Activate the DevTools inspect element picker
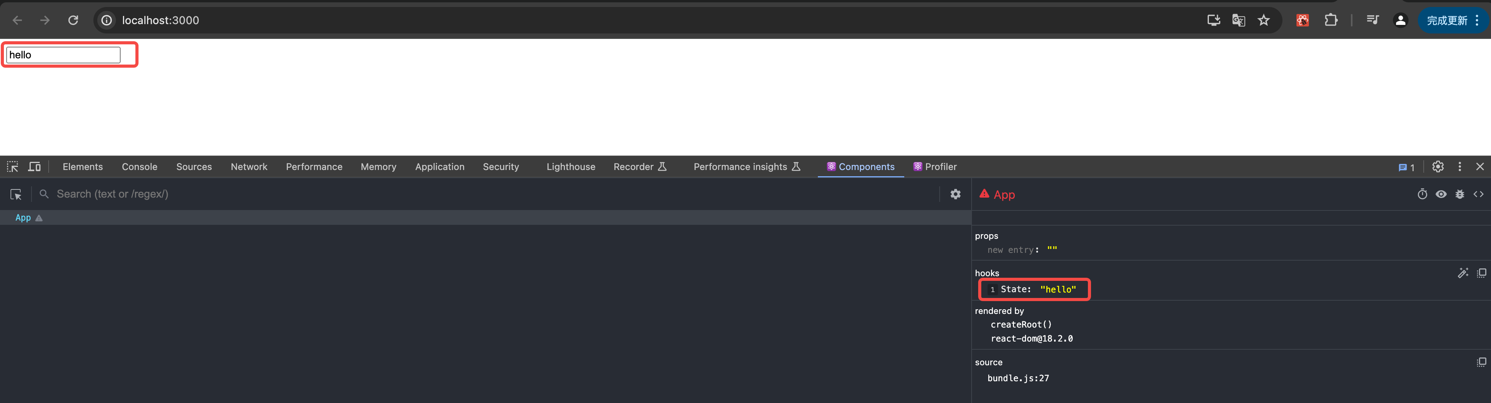 pos(13,167)
